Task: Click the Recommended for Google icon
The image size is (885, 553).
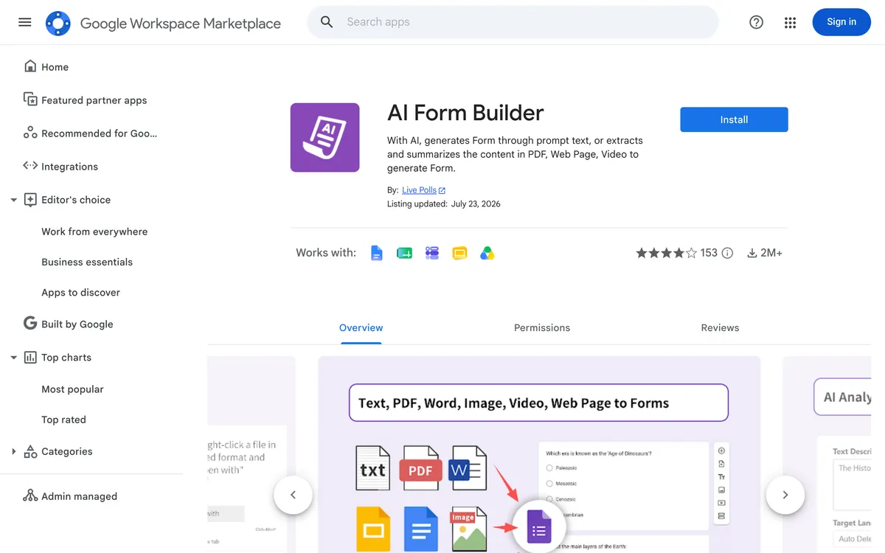Action: point(30,133)
